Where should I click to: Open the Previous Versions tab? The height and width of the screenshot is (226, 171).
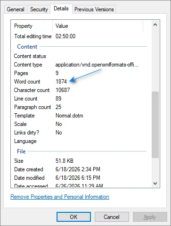coord(94,9)
